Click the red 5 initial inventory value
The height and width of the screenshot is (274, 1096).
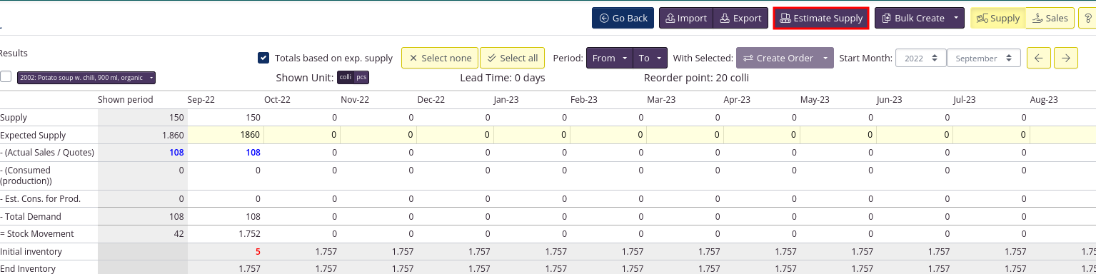coord(257,252)
